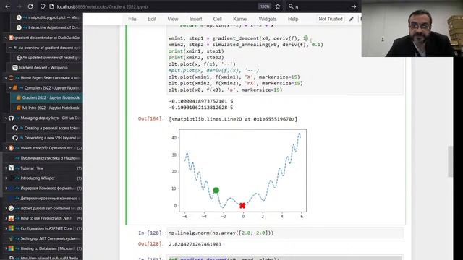Open the Help menu
Screen dimensions: 463x260
click(x=293, y=19)
